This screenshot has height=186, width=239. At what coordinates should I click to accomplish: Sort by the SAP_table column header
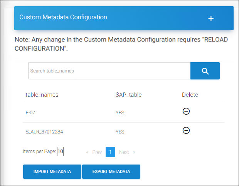point(128,95)
